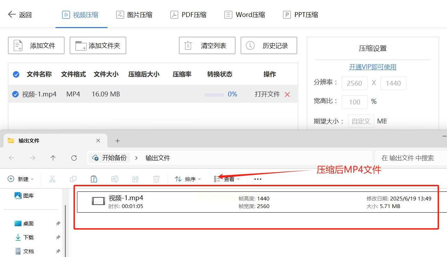Image resolution: width=447 pixels, height=257 pixels.
Task: Expand the 查看 view dropdown
Action: (227, 179)
